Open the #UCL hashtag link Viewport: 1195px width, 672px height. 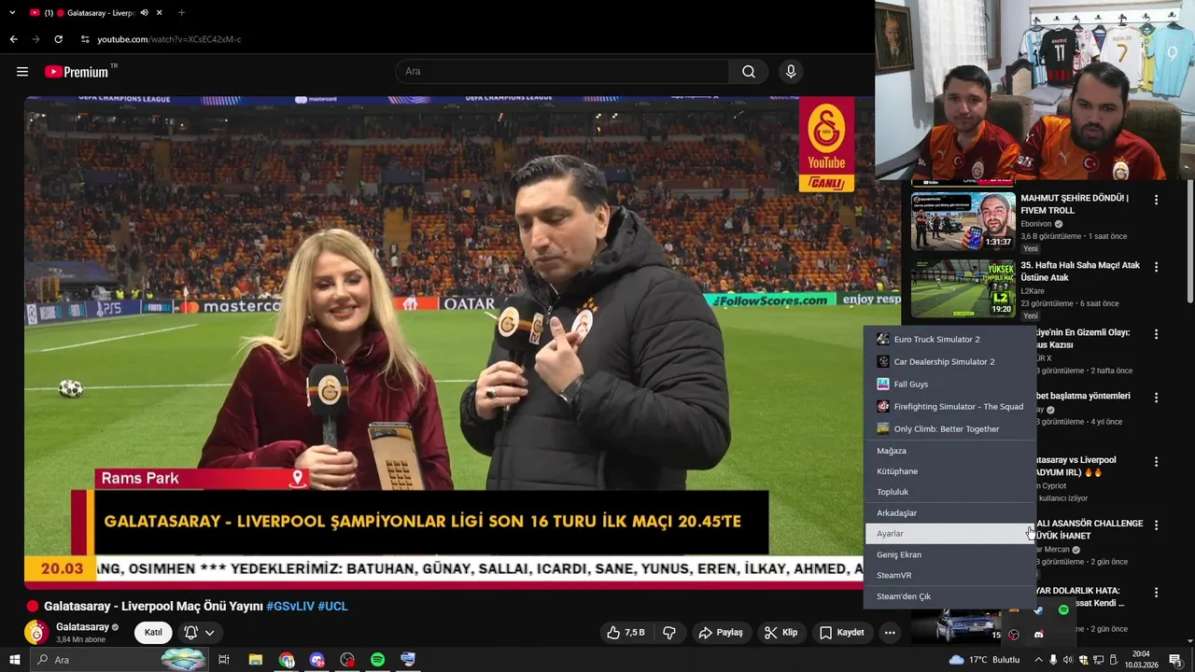tap(333, 606)
